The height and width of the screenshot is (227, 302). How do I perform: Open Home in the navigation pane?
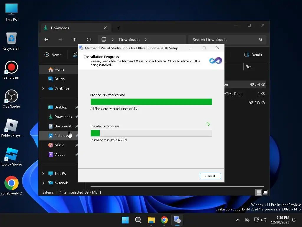click(x=59, y=69)
